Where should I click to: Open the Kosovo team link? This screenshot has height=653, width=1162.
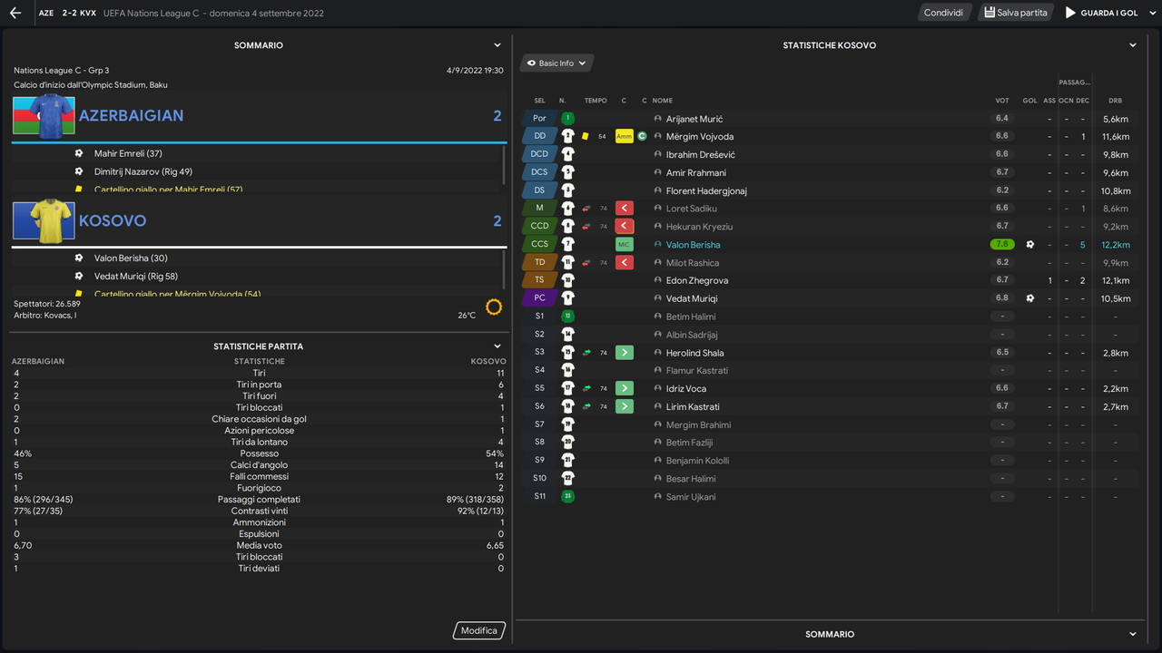point(113,220)
